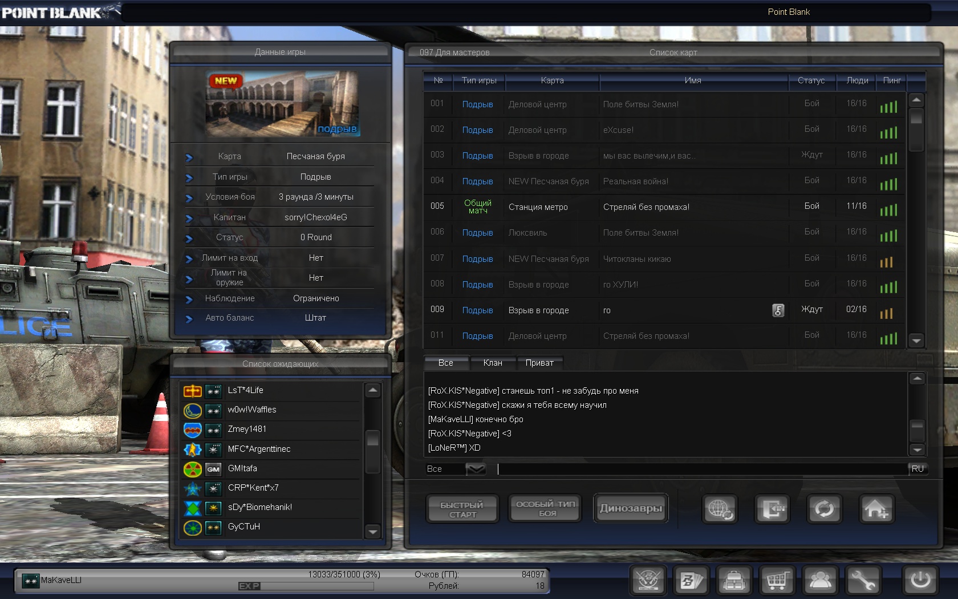Open the shopping cart store
Viewport: 958px width, 599px height.
777,581
